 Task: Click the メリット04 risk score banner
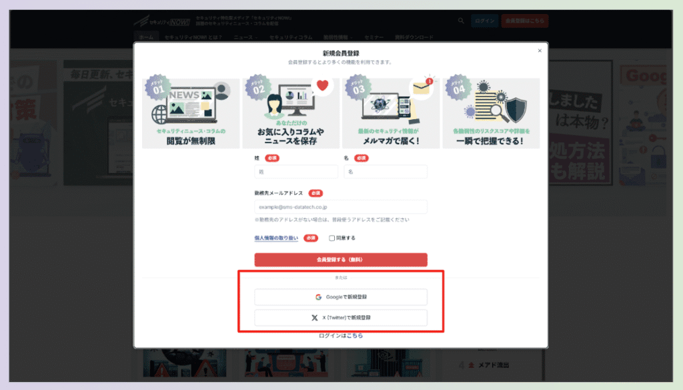click(491, 113)
